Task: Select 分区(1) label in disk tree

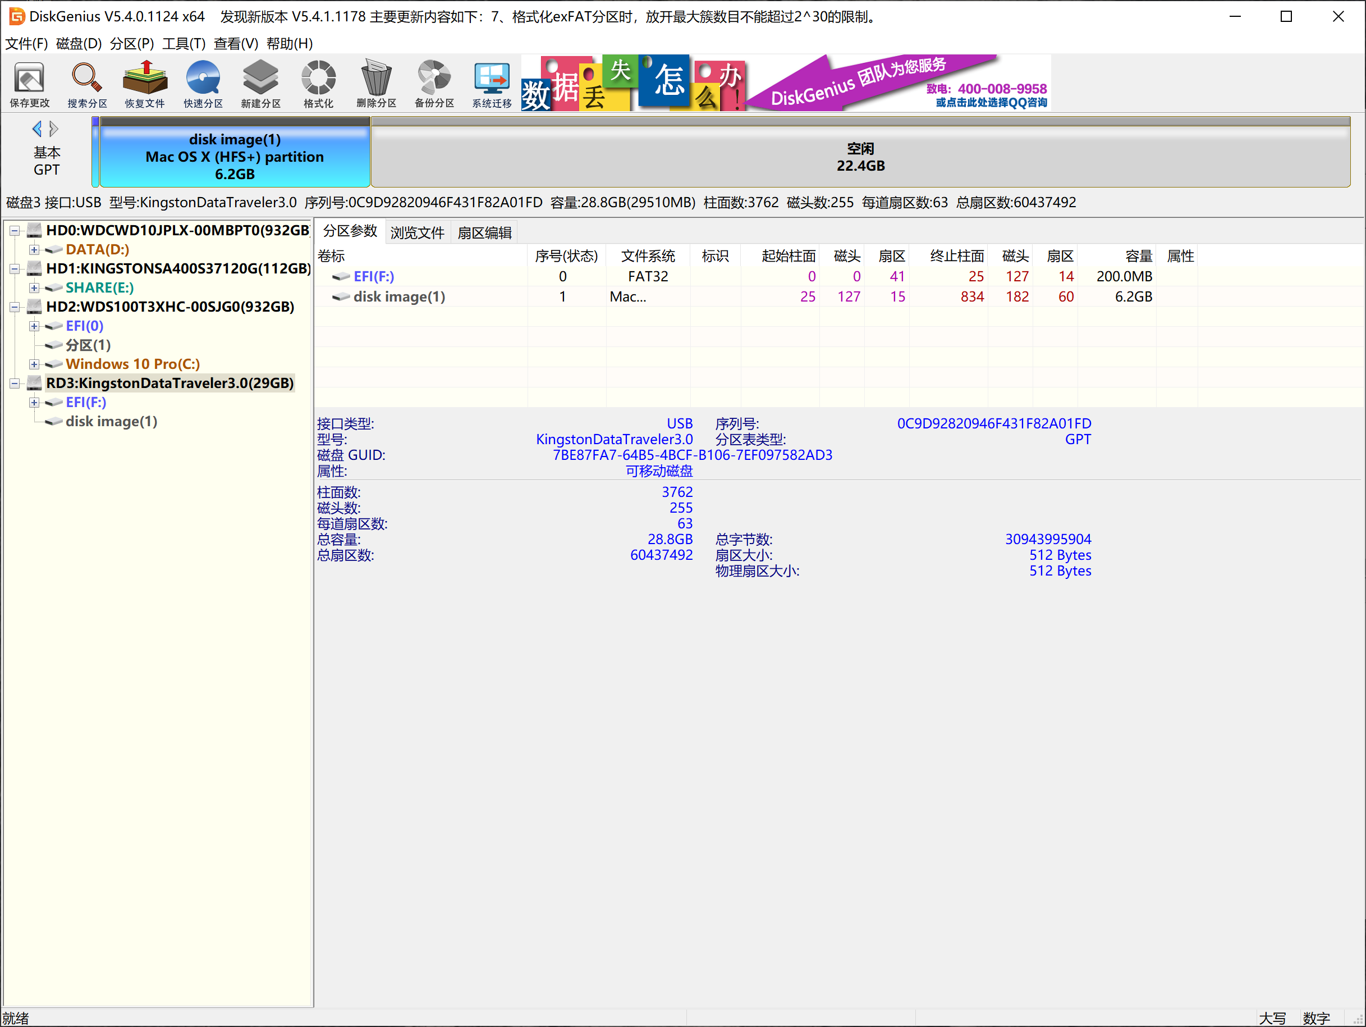Action: point(88,345)
